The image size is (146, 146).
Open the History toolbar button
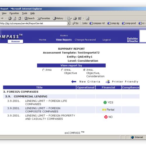[x=58, y=18]
